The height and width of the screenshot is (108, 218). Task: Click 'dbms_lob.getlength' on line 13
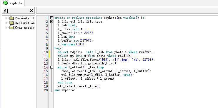(88, 64)
